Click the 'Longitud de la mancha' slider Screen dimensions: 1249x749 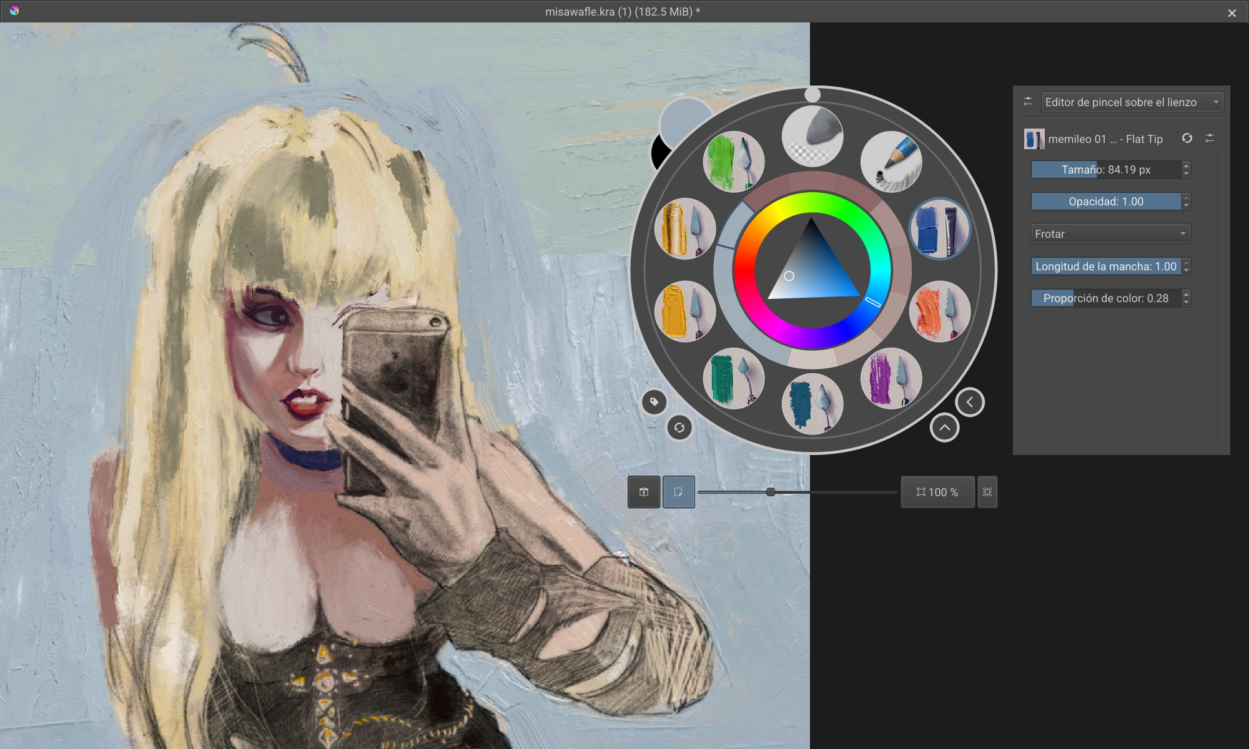point(1106,267)
